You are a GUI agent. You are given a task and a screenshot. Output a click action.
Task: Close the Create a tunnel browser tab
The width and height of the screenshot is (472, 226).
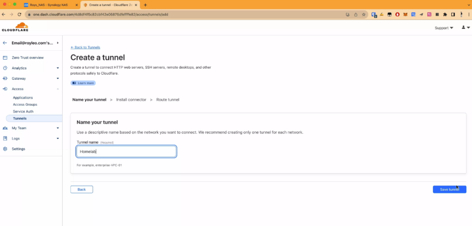pos(136,5)
